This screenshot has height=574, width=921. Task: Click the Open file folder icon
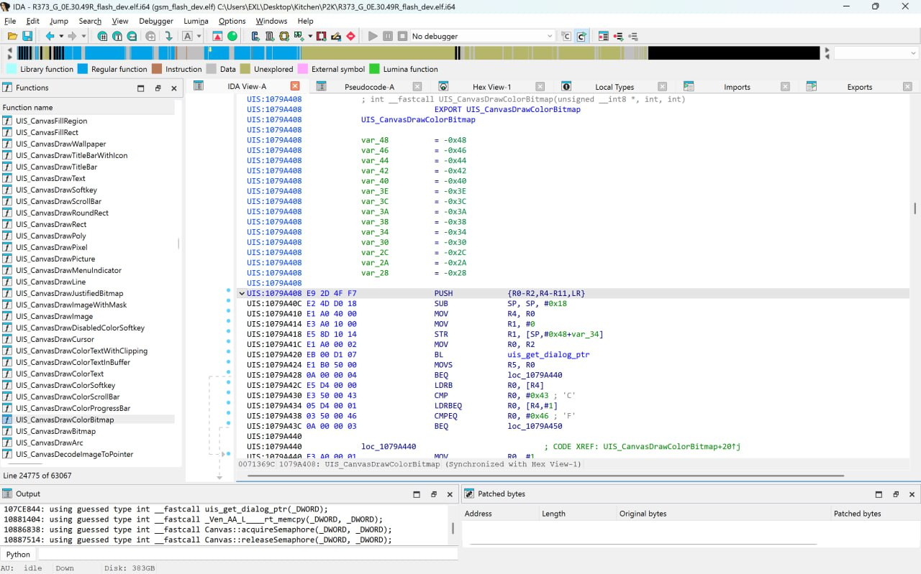pyautogui.click(x=12, y=36)
